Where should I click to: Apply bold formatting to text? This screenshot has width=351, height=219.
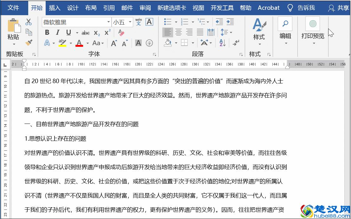tap(47, 32)
